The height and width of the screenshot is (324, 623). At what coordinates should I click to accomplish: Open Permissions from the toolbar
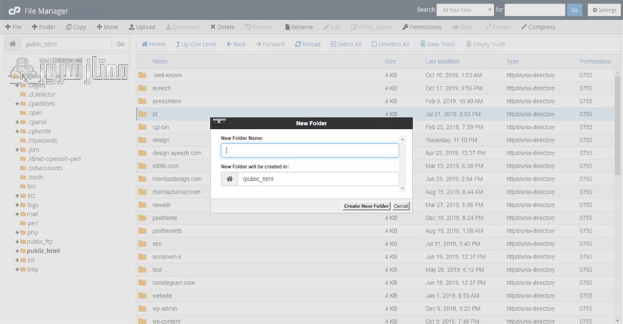[422, 27]
